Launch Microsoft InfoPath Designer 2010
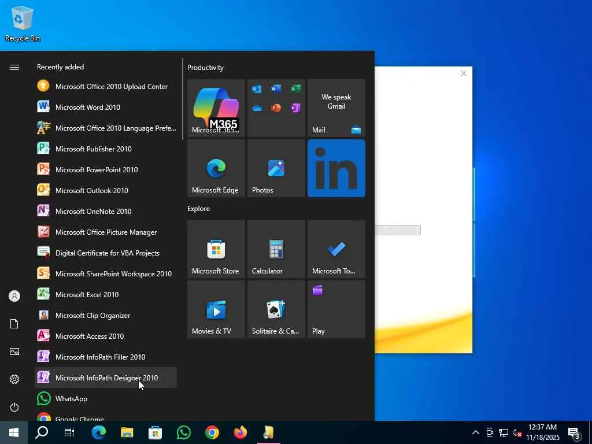This screenshot has height=444, width=592. coord(106,377)
